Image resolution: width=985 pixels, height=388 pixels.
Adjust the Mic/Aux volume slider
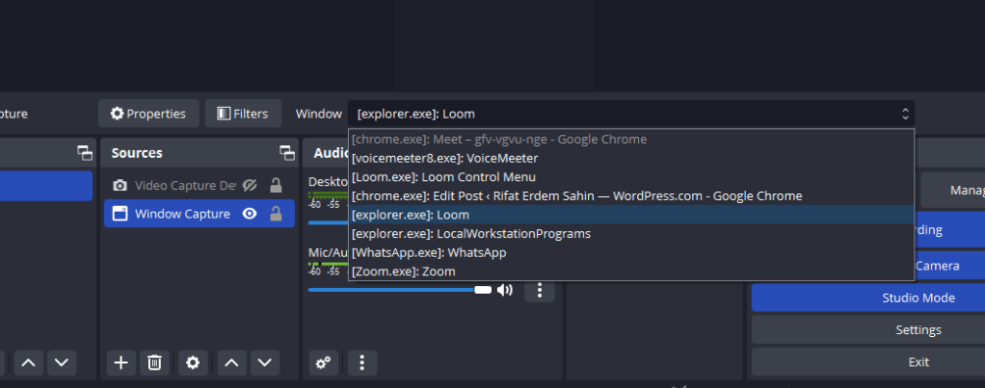click(x=400, y=290)
